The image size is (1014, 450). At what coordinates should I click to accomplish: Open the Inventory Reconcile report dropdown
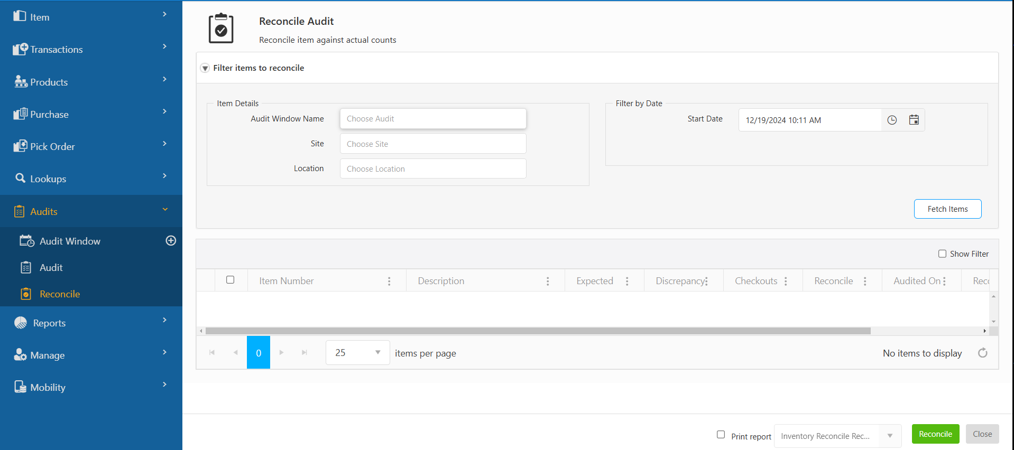click(x=837, y=436)
